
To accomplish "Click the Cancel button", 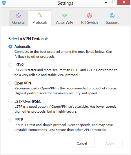I will click(82, 143).
